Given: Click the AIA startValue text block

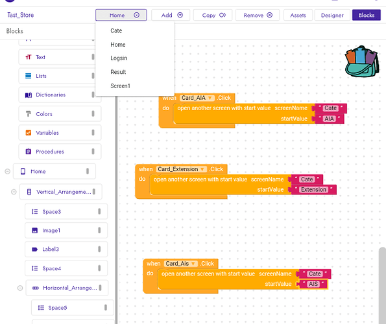Looking at the screenshot, I should 329,119.
